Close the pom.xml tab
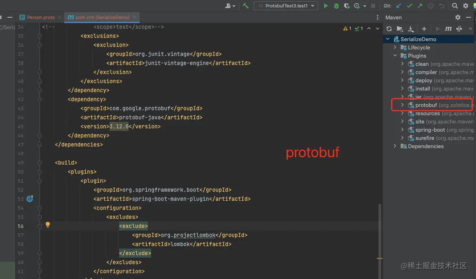 click(135, 17)
